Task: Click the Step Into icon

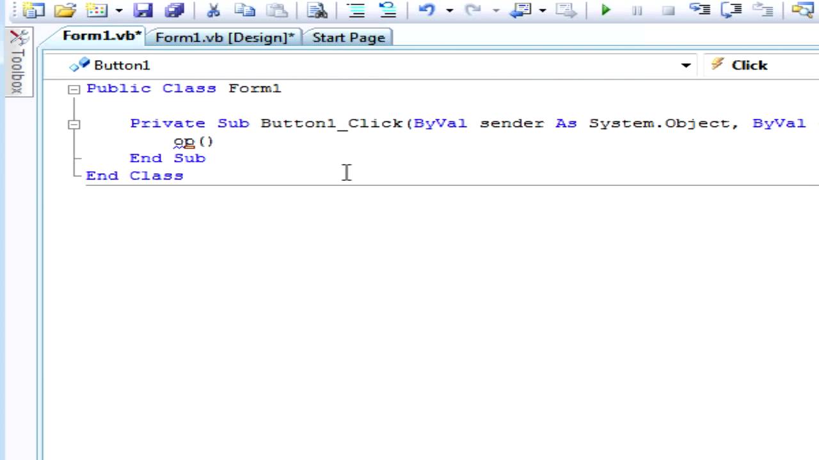Action: click(700, 10)
